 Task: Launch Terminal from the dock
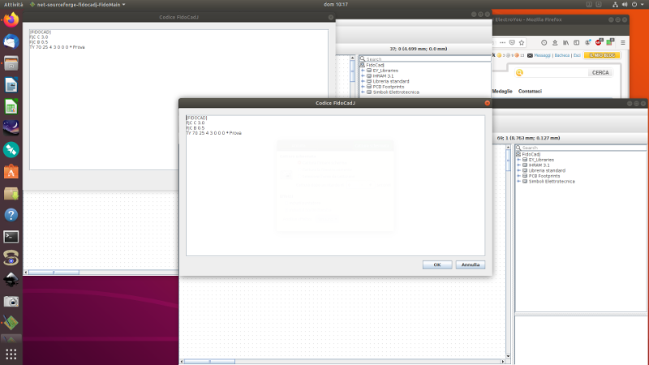point(11,237)
